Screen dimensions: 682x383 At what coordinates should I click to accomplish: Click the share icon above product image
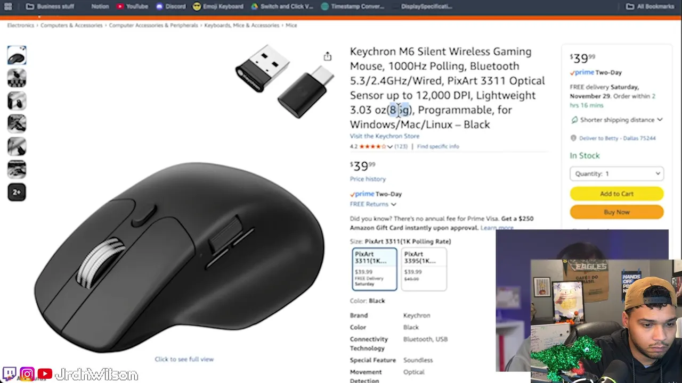pos(327,56)
